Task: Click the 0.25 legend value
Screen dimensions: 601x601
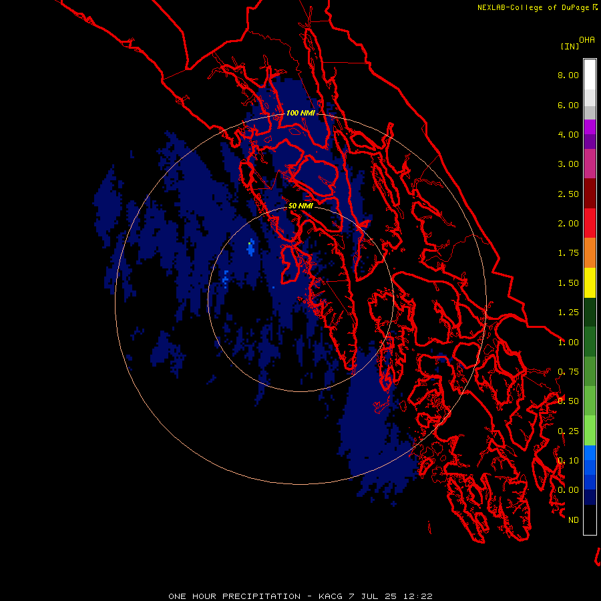Action: tap(568, 431)
